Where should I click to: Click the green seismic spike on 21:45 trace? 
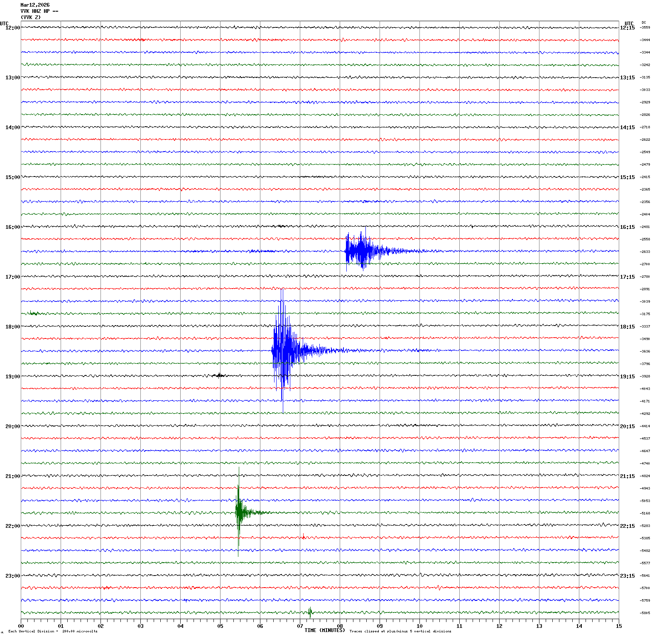coord(239,512)
